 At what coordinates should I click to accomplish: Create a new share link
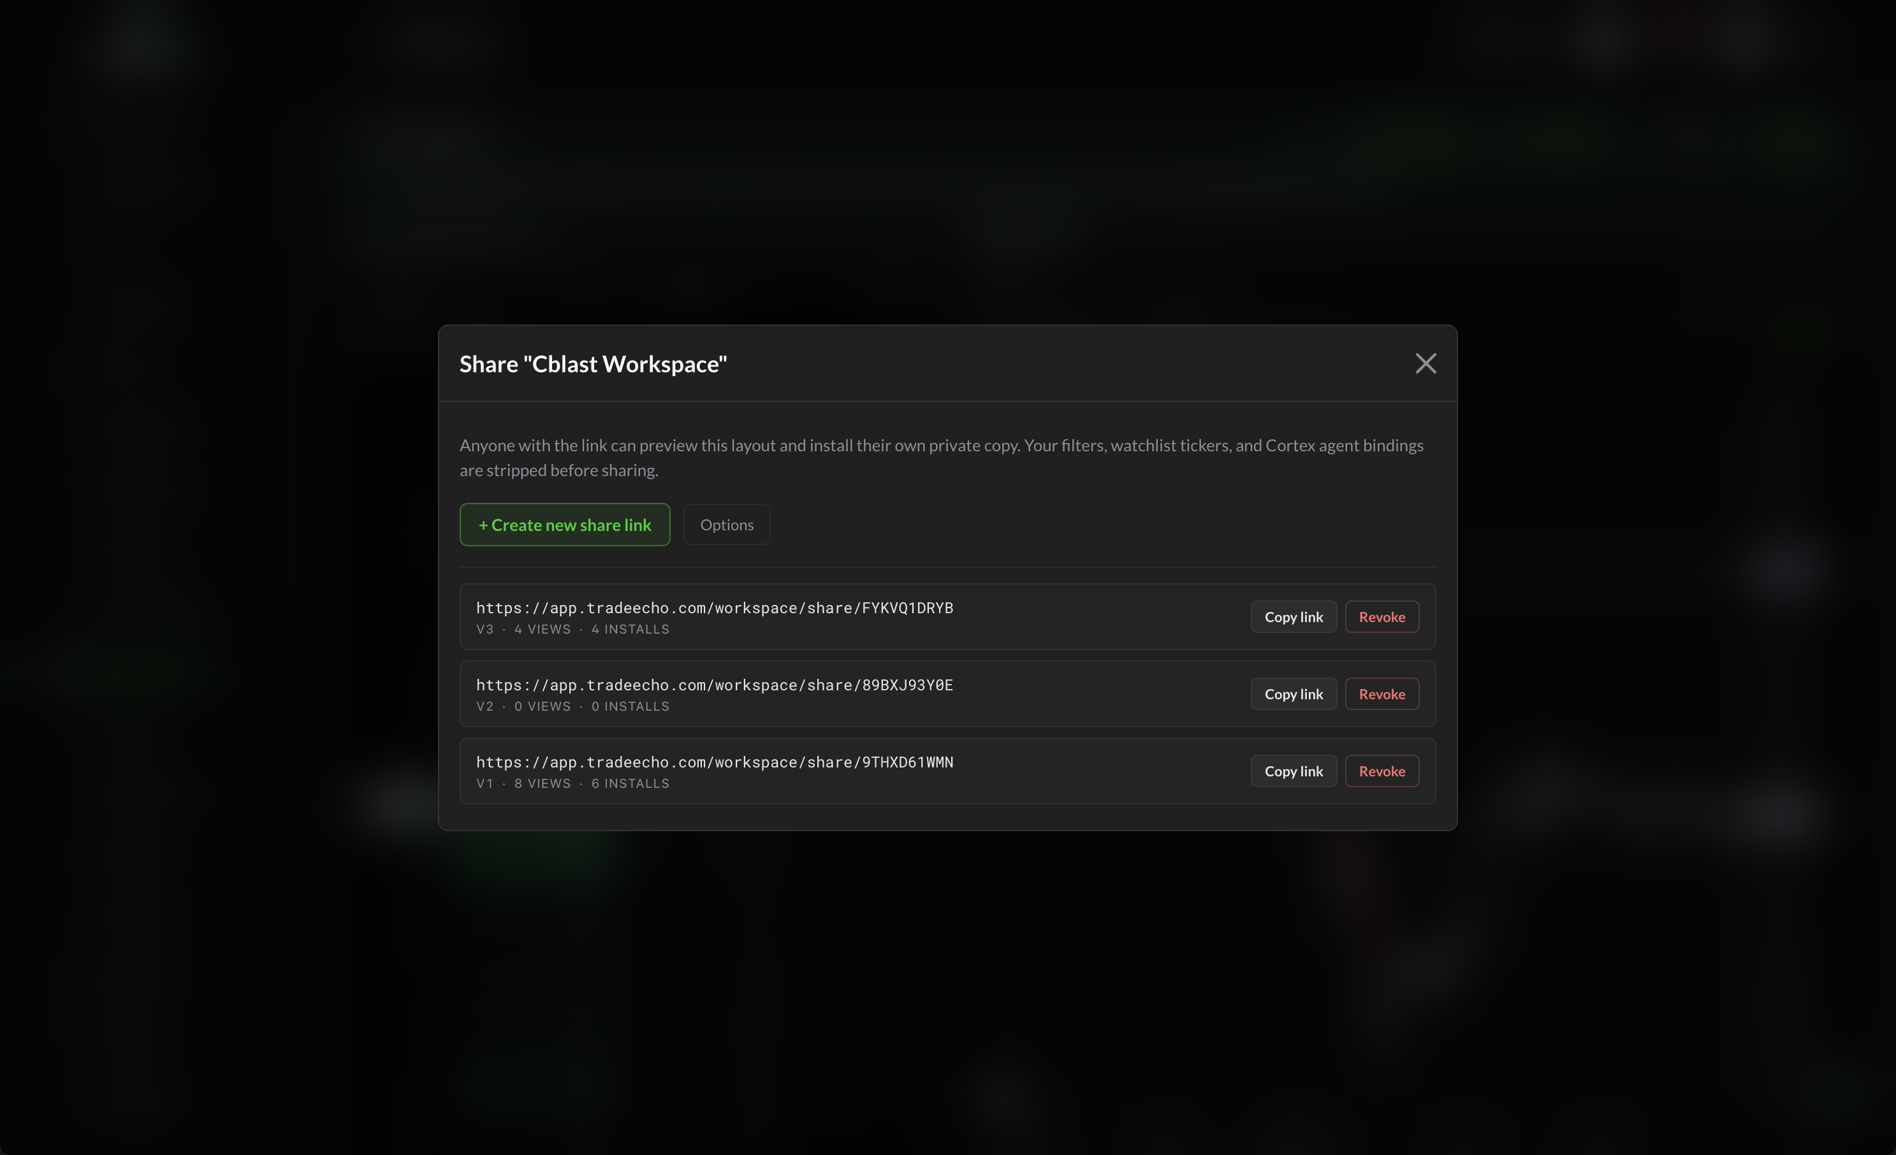pyautogui.click(x=565, y=525)
